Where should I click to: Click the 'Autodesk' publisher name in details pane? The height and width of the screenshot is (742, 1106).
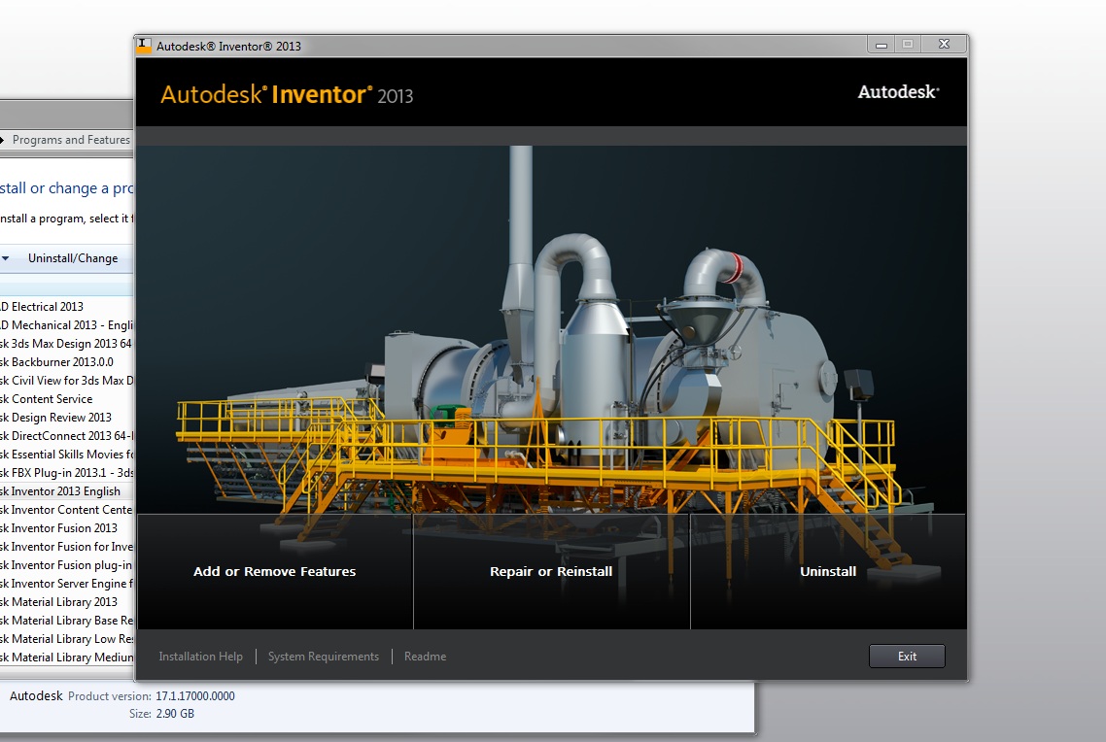tap(36, 695)
